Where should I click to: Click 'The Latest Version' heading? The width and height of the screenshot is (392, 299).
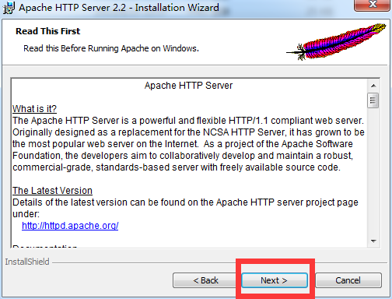(52, 191)
